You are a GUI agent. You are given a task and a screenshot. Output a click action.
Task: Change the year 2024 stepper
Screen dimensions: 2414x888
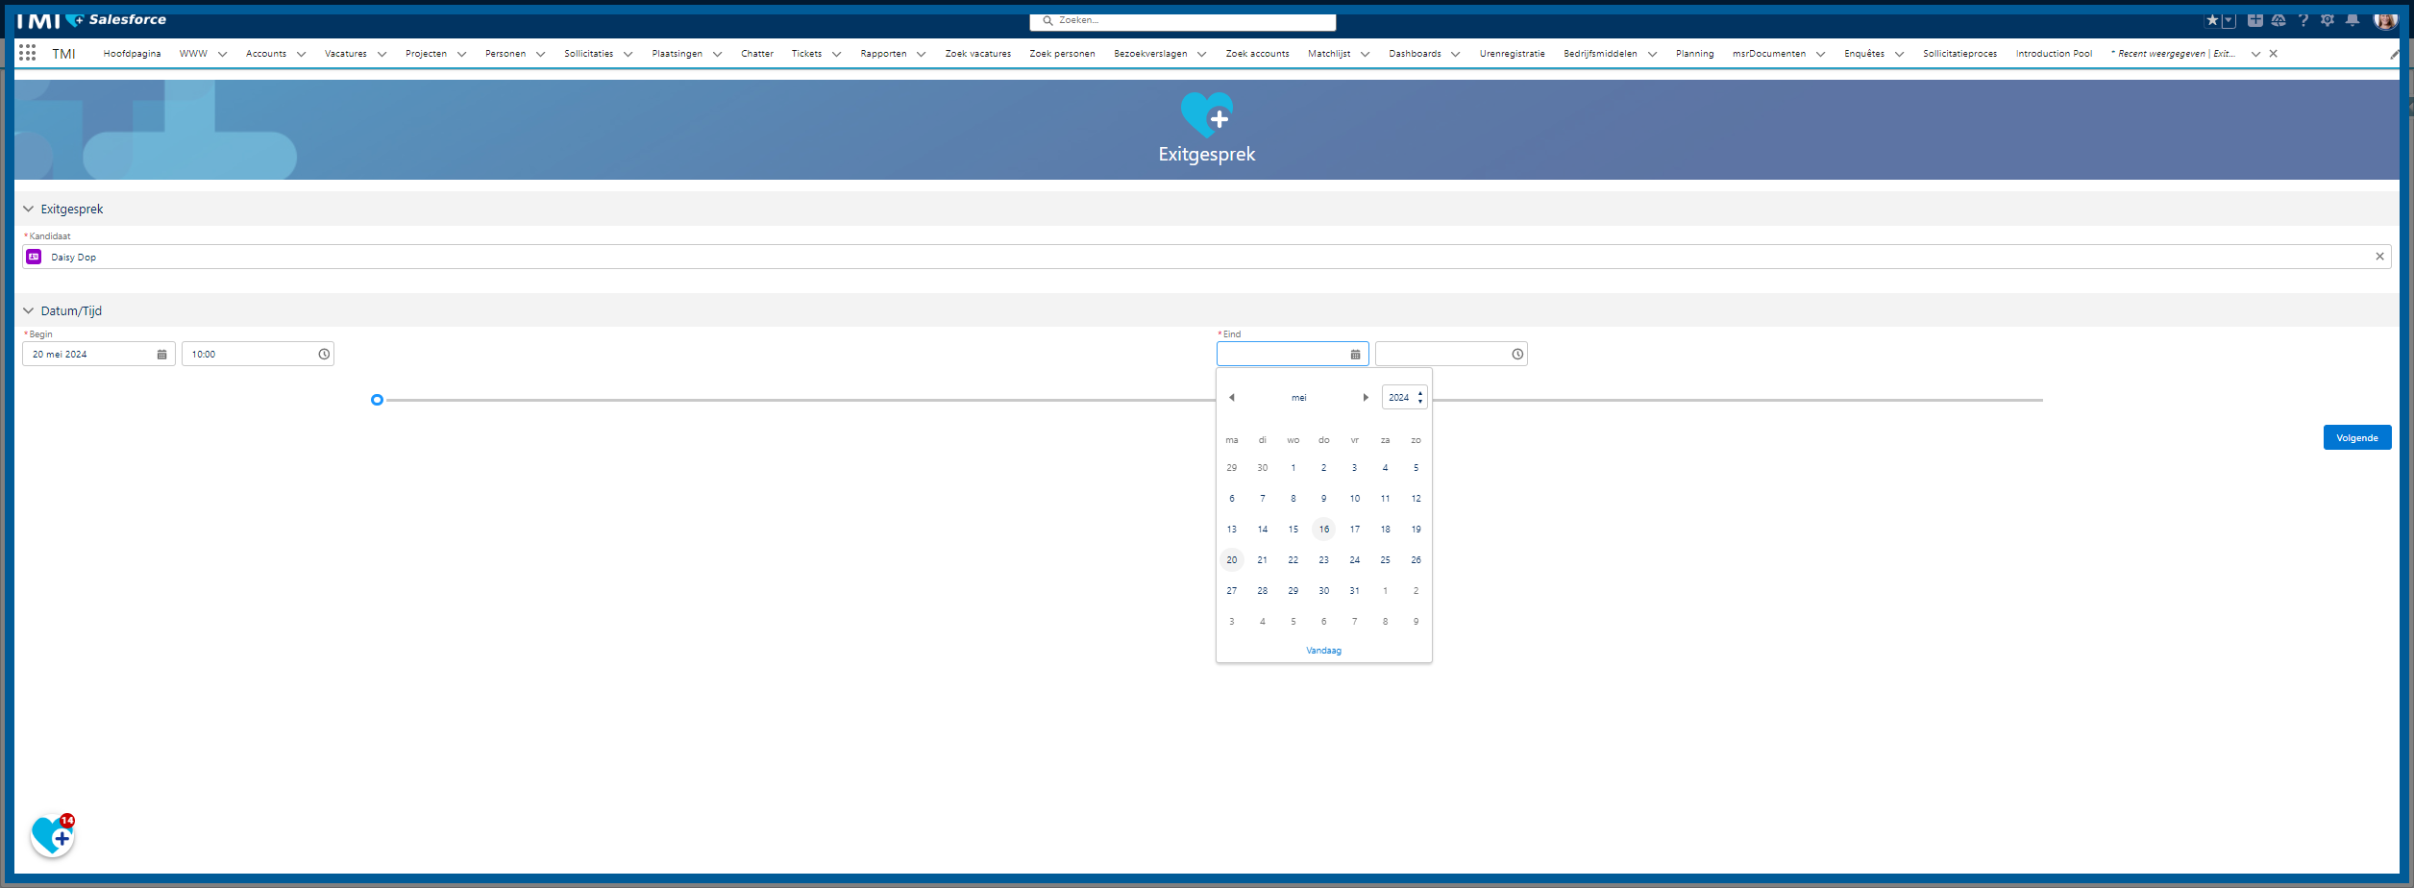coord(1420,398)
